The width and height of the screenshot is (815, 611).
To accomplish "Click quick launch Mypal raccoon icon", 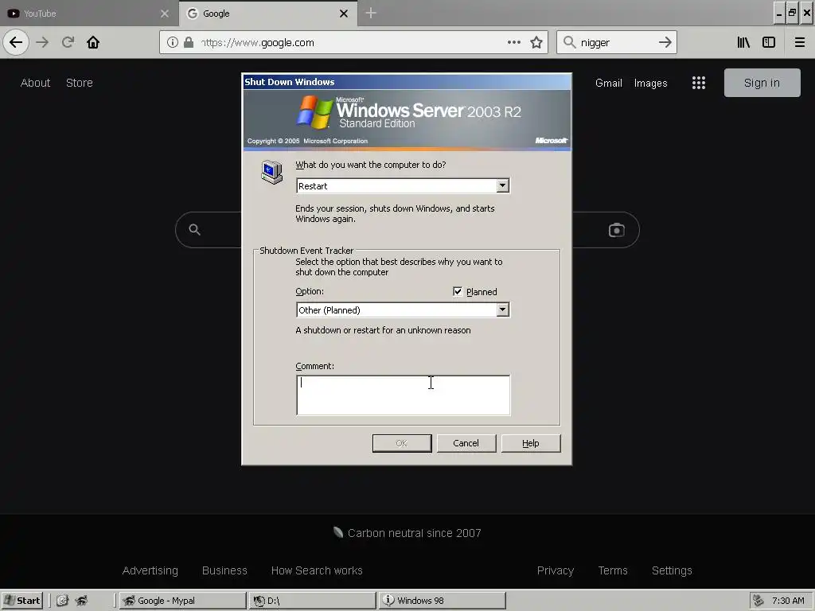I will coord(82,601).
